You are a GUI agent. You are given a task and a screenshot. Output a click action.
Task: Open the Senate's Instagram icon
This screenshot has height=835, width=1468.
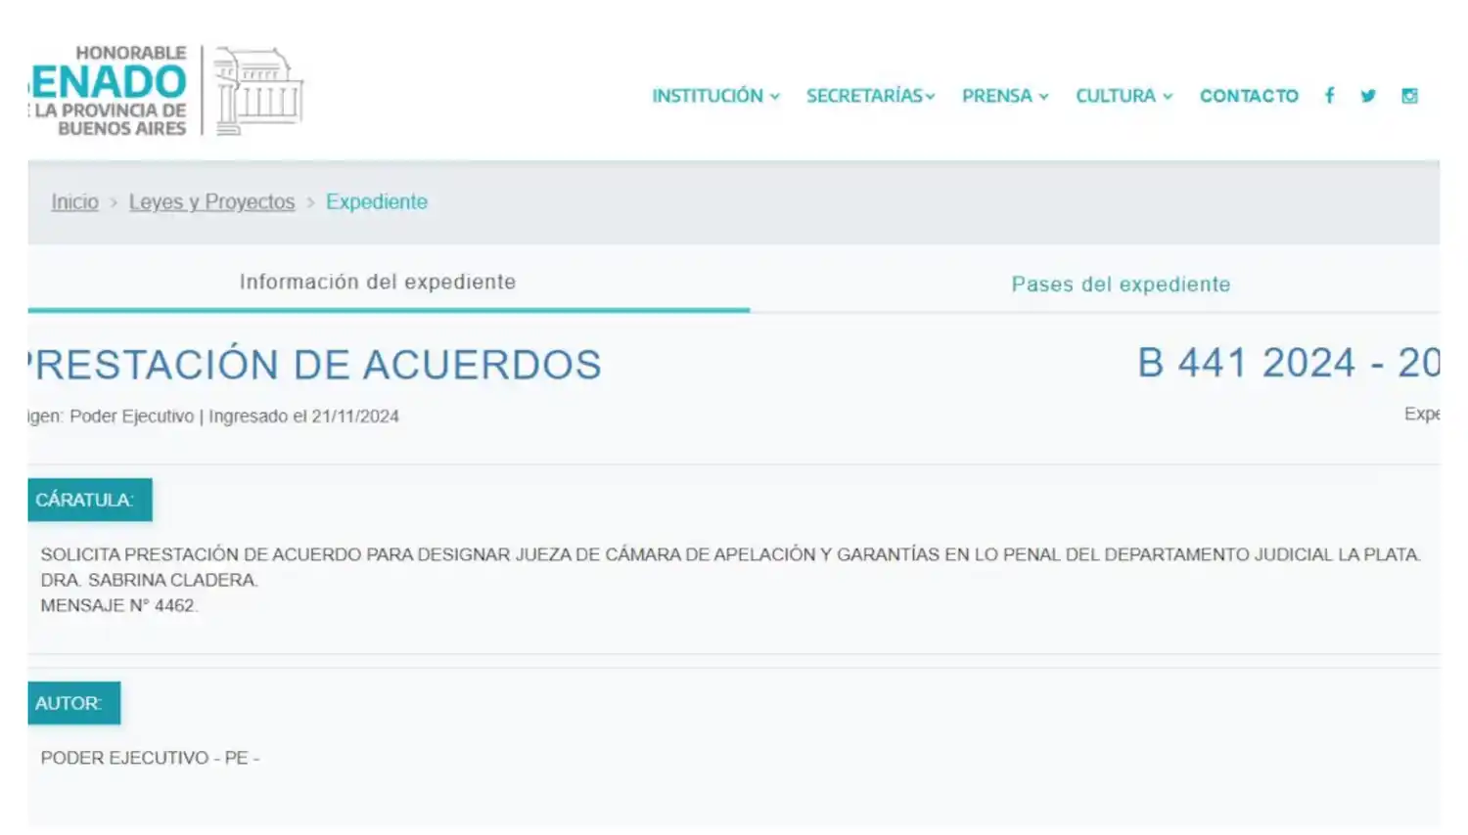tap(1409, 96)
